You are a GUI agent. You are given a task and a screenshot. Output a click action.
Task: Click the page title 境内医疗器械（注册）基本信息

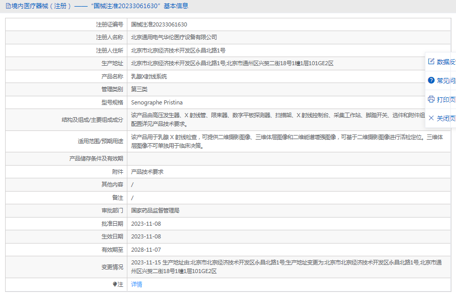point(100,6)
